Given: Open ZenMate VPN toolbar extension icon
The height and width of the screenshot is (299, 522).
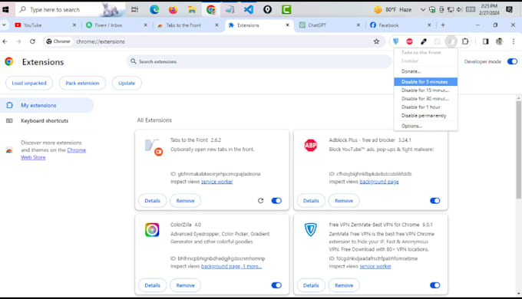Looking at the screenshot, I should tap(395, 41).
